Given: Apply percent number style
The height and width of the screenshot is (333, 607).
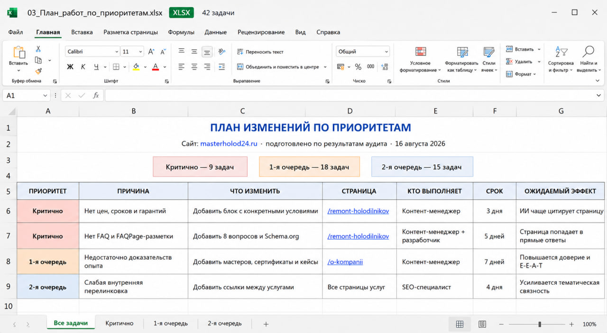Looking at the screenshot, I should point(358,67).
